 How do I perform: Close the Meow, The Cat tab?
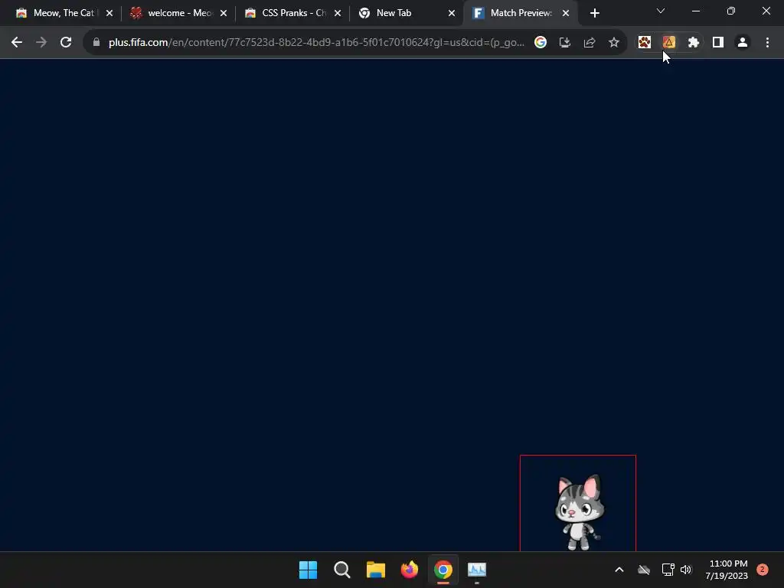point(109,14)
